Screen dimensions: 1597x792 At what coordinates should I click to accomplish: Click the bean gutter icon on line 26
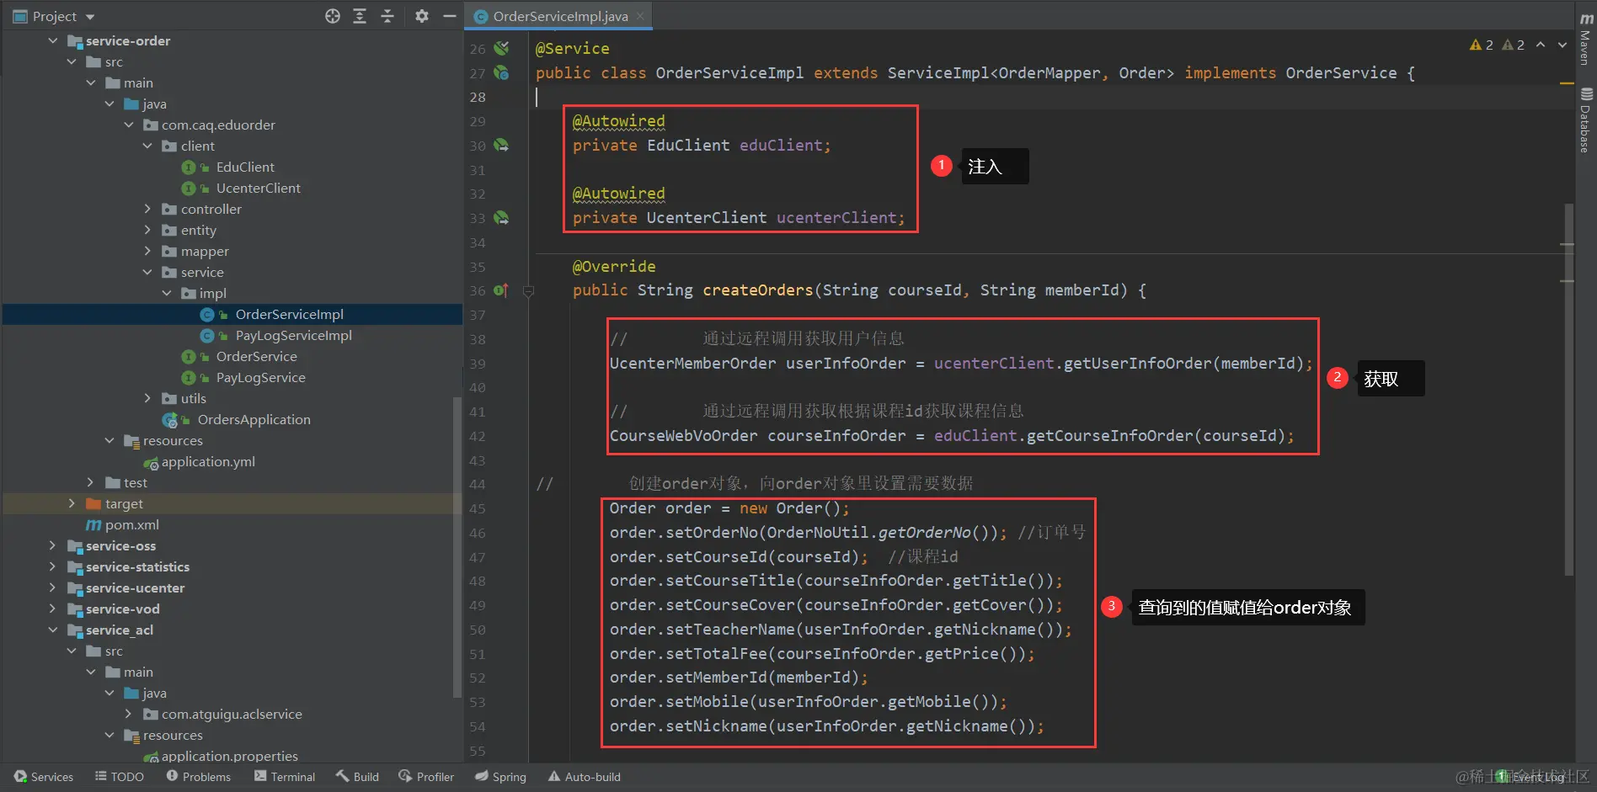501,48
